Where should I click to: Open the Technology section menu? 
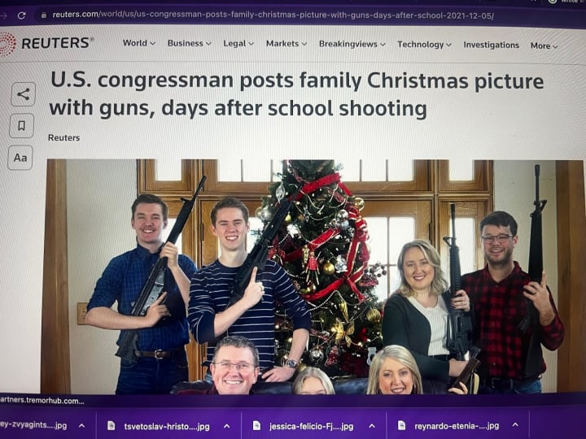424,45
